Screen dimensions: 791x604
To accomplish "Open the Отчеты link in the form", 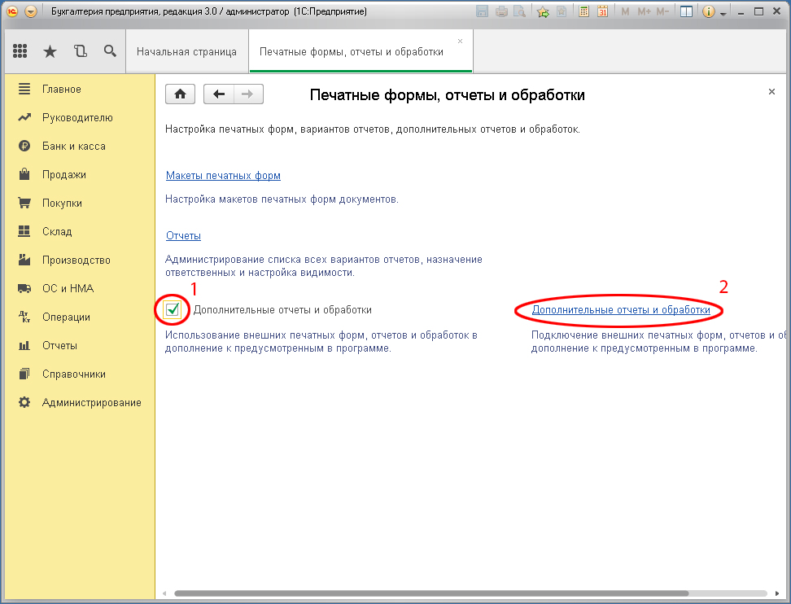I will pos(183,235).
